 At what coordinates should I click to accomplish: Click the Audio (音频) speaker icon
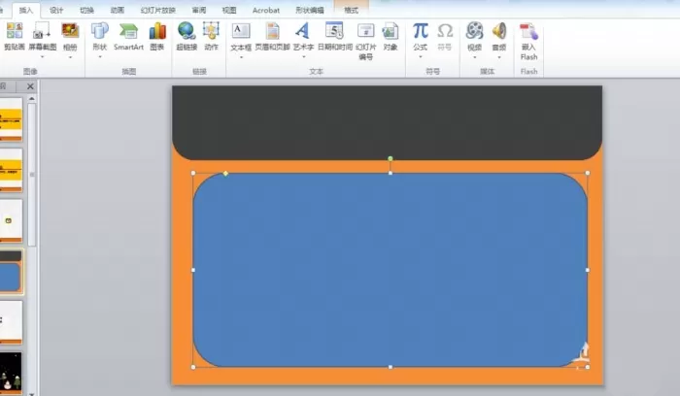(499, 31)
